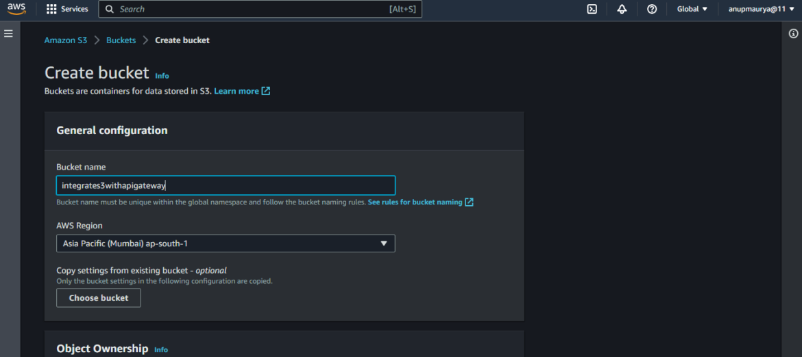Click the AWS logo home icon
Screen dimensions: 802x357
click(16, 9)
